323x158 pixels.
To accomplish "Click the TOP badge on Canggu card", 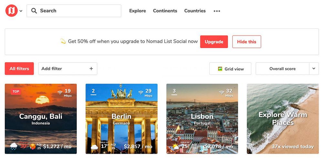I will pyautogui.click(x=16, y=92).
